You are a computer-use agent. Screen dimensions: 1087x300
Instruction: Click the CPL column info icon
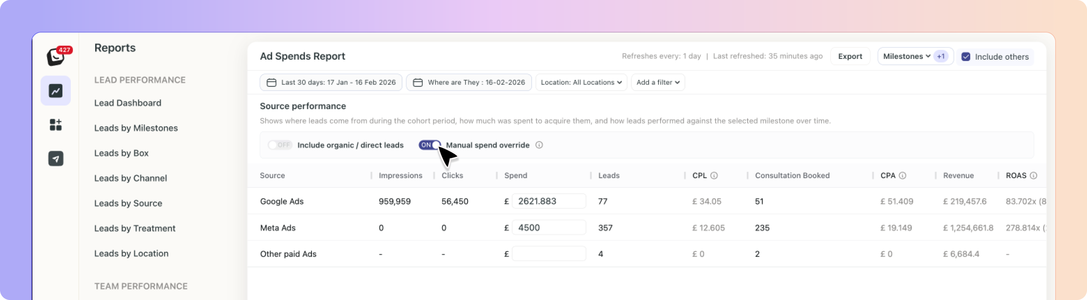pos(714,176)
